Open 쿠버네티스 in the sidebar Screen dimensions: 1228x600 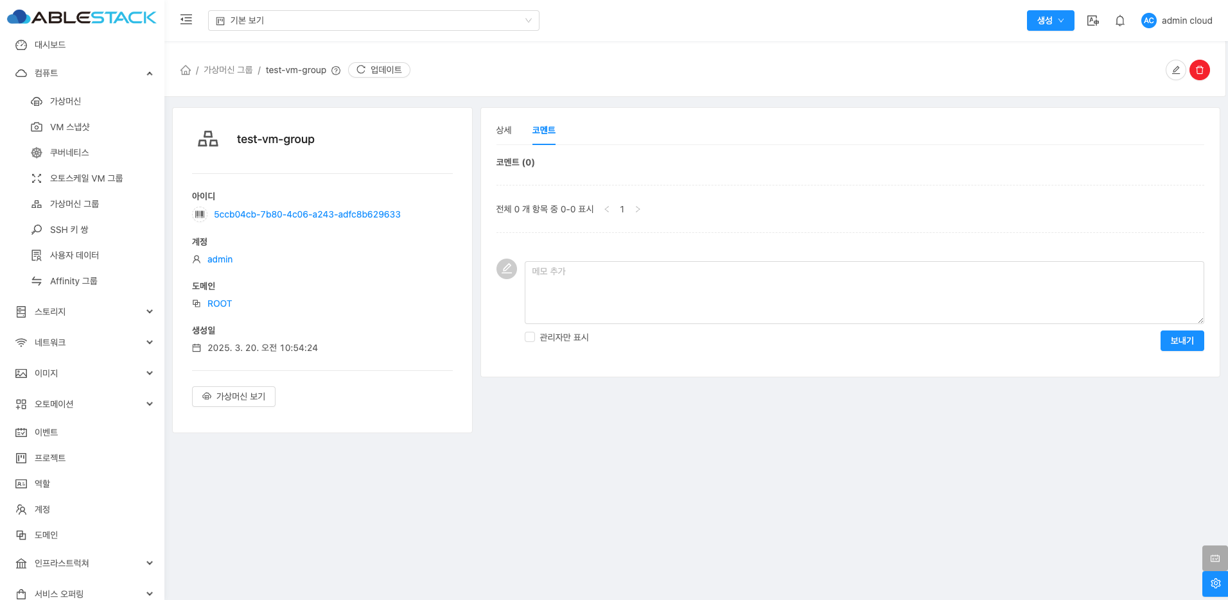coord(82,153)
